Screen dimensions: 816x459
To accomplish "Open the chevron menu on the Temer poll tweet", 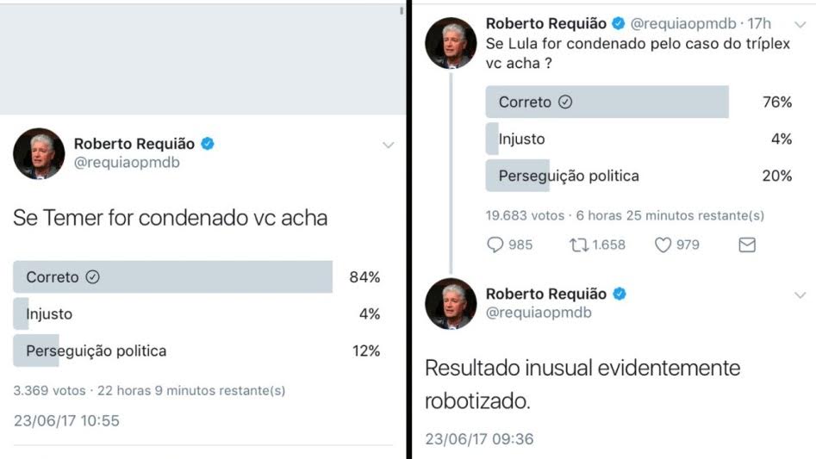I will (x=389, y=146).
